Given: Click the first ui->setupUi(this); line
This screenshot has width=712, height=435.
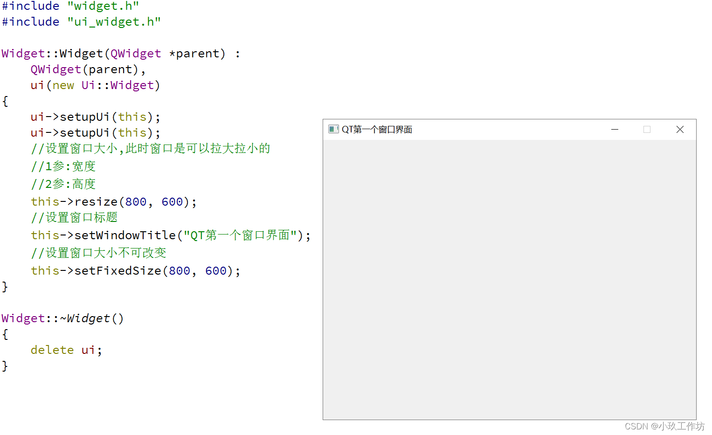Looking at the screenshot, I should coord(95,117).
